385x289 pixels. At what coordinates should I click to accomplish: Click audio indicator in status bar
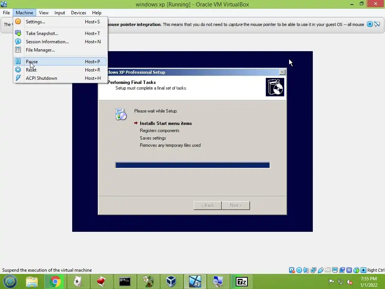306,270
